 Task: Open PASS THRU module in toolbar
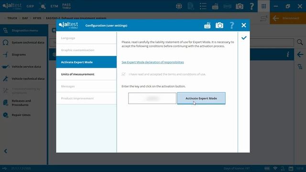[x=66, y=6]
